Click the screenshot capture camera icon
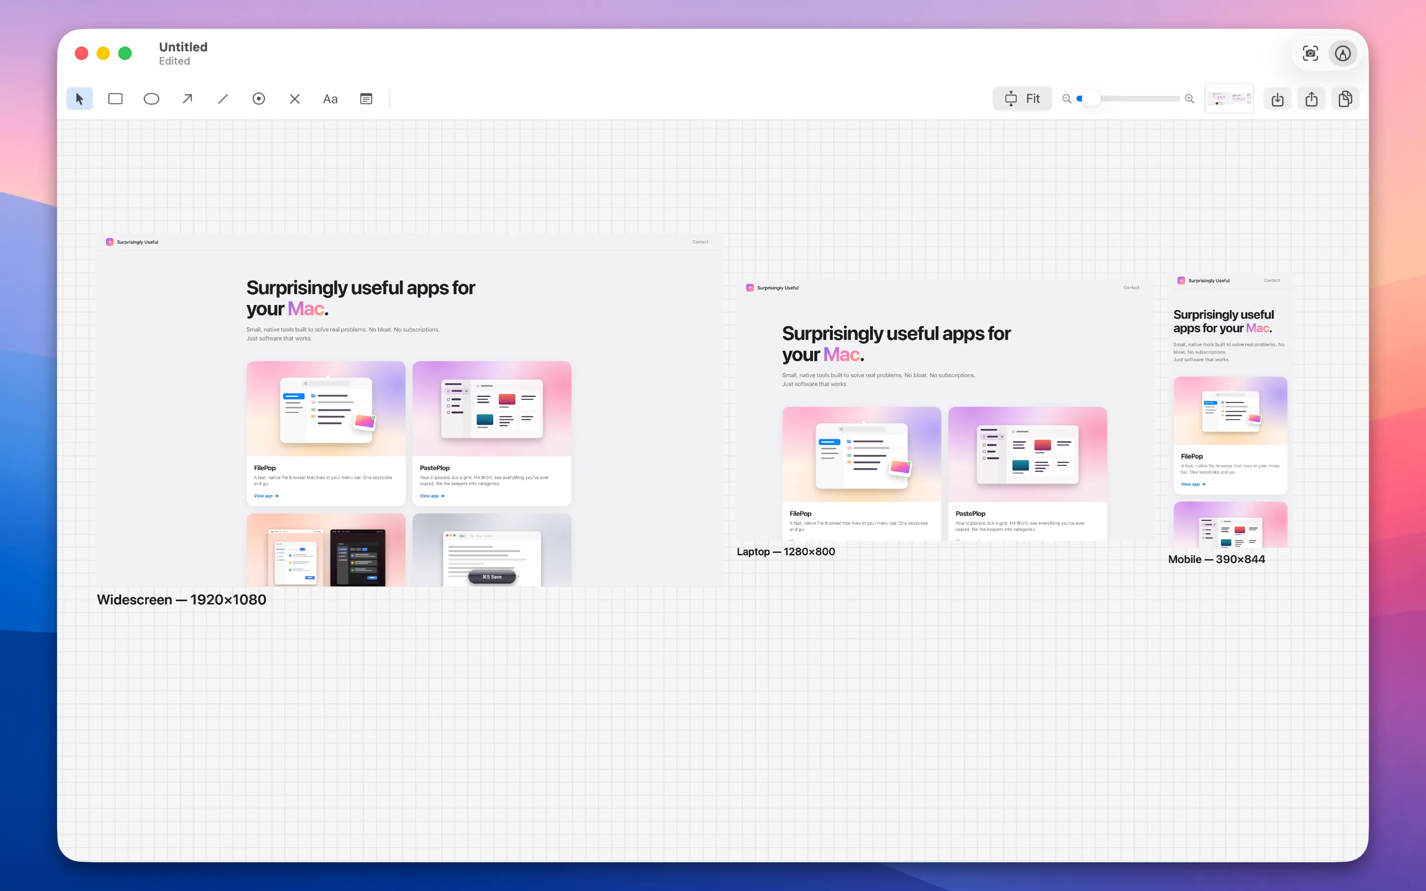 point(1310,53)
